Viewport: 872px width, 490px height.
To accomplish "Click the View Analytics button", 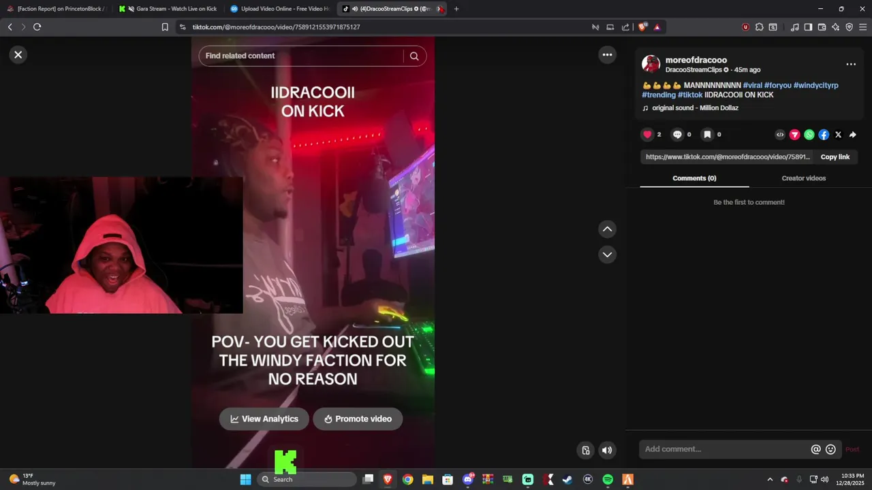I will coord(264,419).
